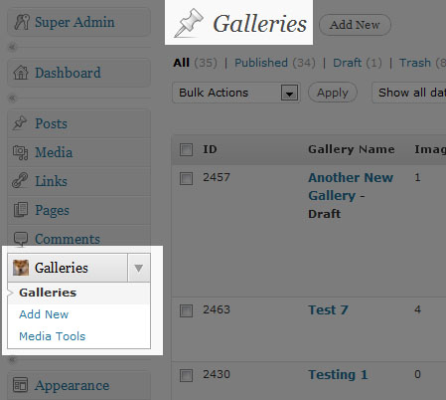Open Media Tools submenu item
The width and height of the screenshot is (446, 400).
tap(53, 336)
